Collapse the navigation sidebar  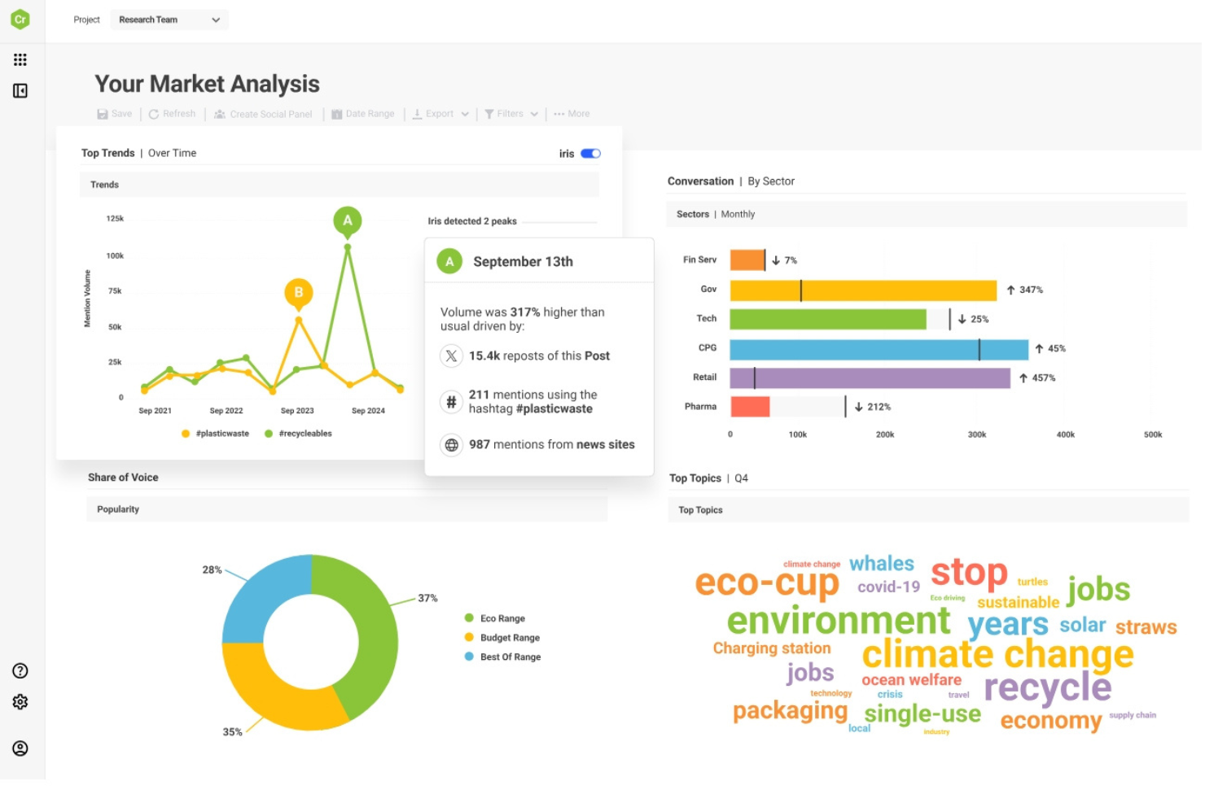pyautogui.click(x=20, y=90)
